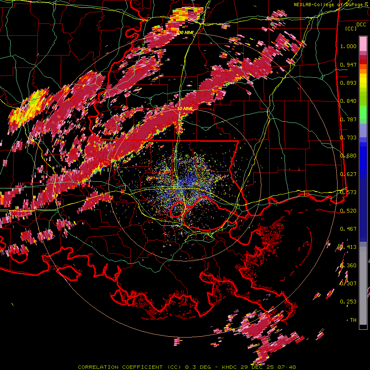Click the 0.787 legend value
Screen dimensions: 370x370
pyautogui.click(x=348, y=119)
